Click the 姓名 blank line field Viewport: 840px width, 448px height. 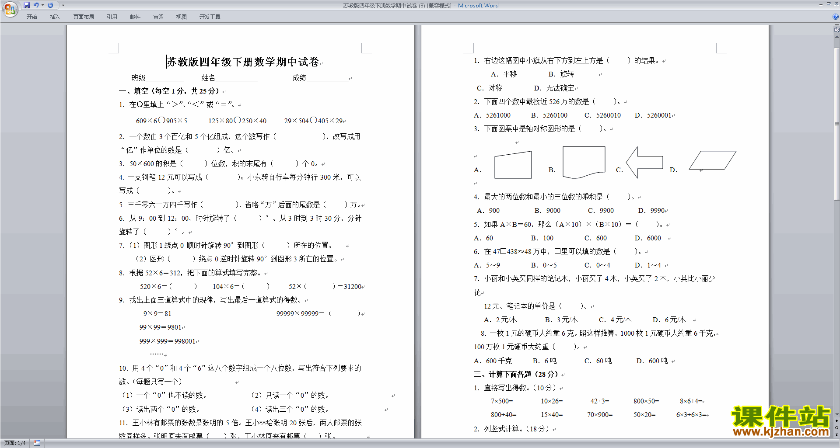237,78
